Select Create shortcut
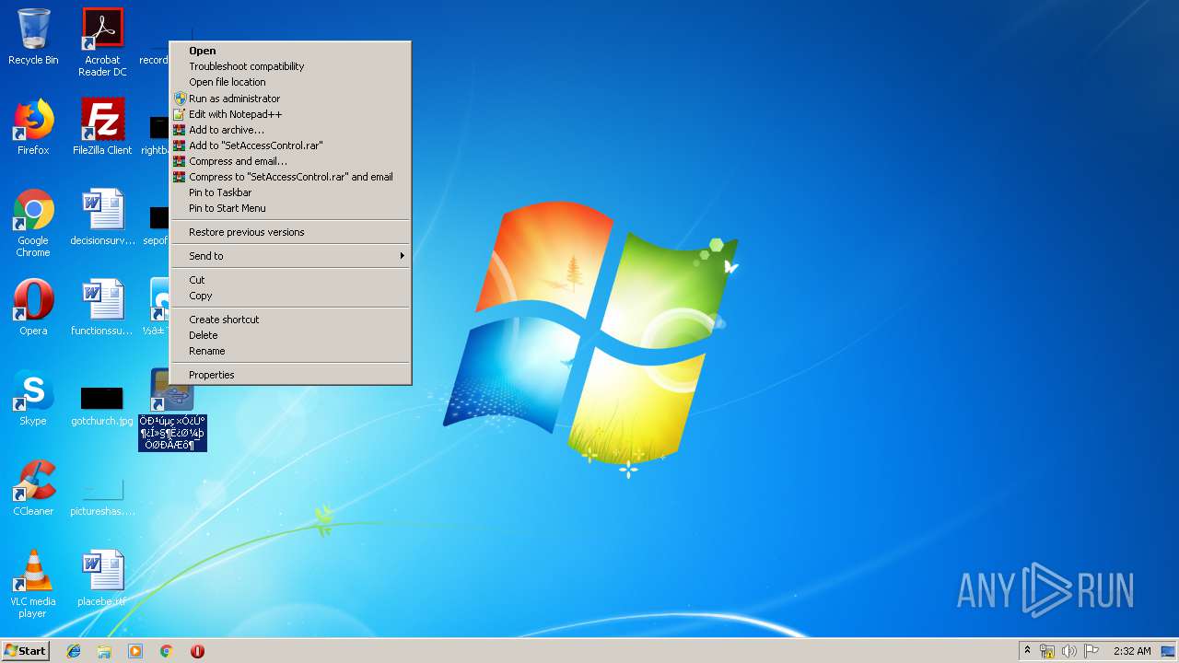1179x663 pixels. coord(290,320)
